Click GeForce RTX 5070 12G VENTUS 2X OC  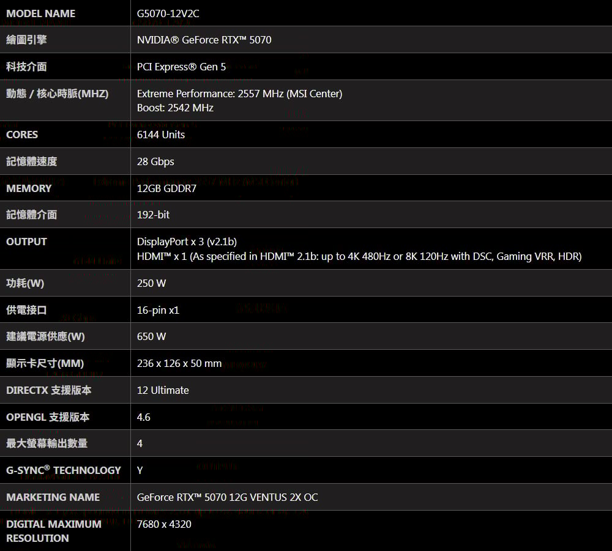click(x=227, y=497)
